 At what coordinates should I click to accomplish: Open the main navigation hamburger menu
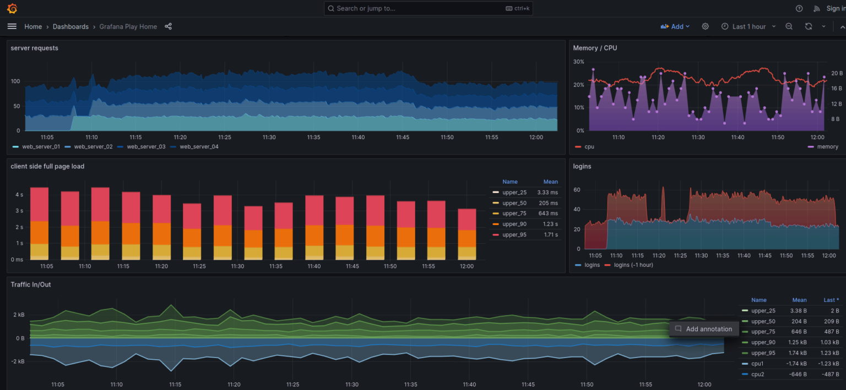coord(12,26)
